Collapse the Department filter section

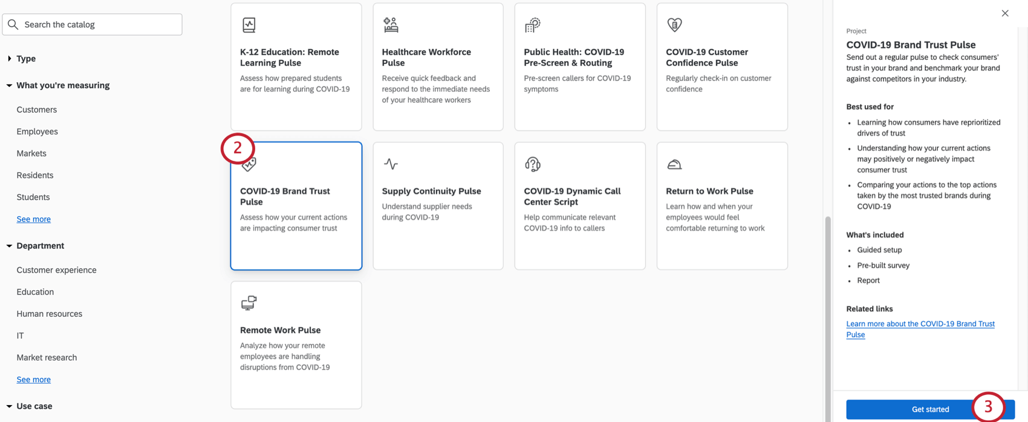point(10,246)
